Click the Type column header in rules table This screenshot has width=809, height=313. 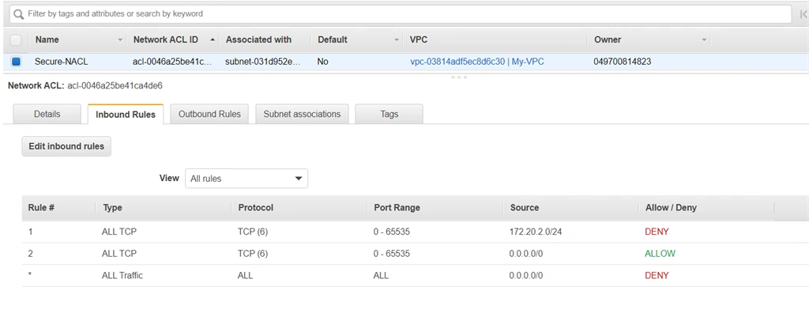click(112, 208)
